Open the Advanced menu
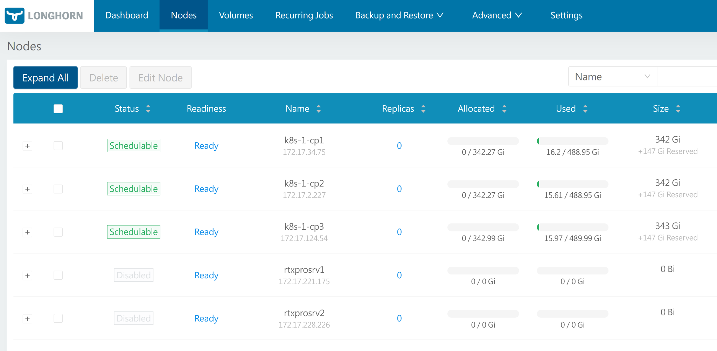The height and width of the screenshot is (351, 717). click(497, 15)
